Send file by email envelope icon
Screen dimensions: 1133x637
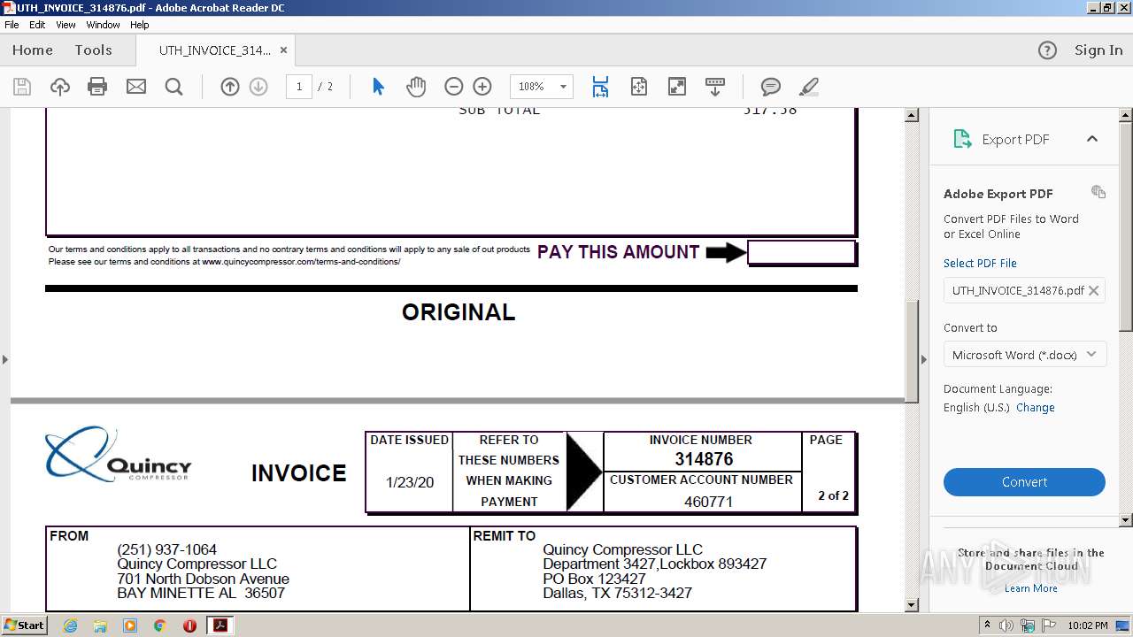[136, 87]
